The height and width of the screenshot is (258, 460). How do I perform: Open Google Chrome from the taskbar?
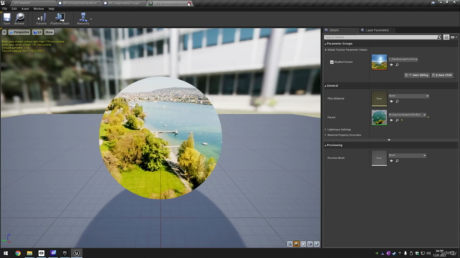[18, 253]
